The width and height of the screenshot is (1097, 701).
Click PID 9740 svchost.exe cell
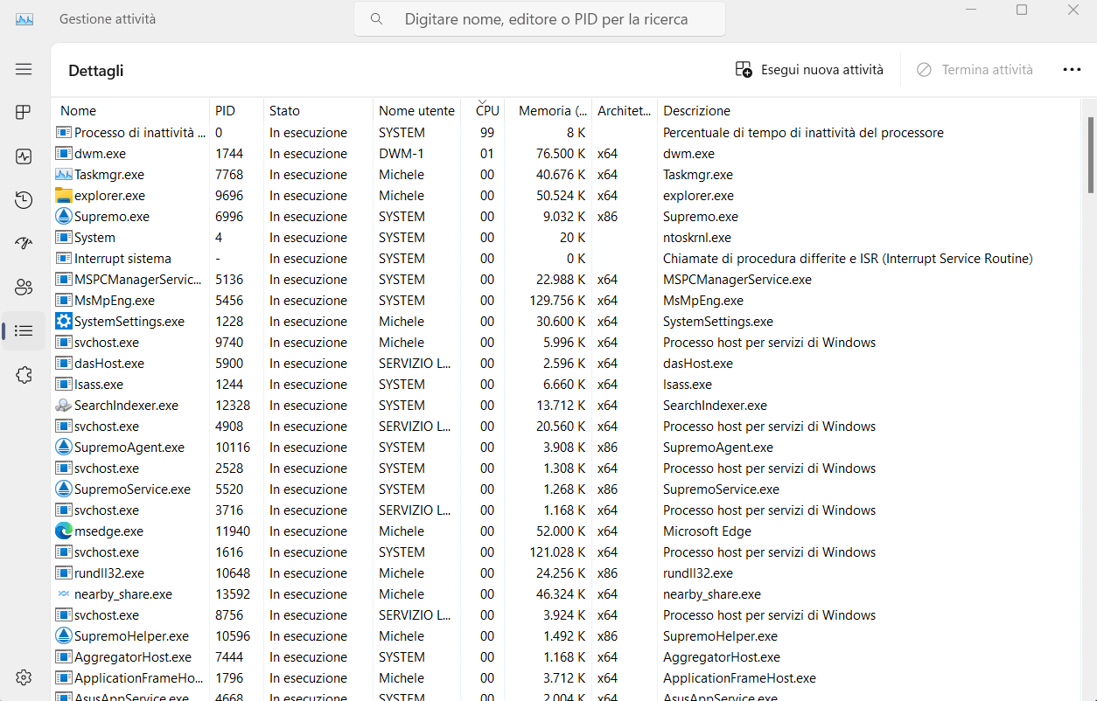pyautogui.click(x=229, y=342)
